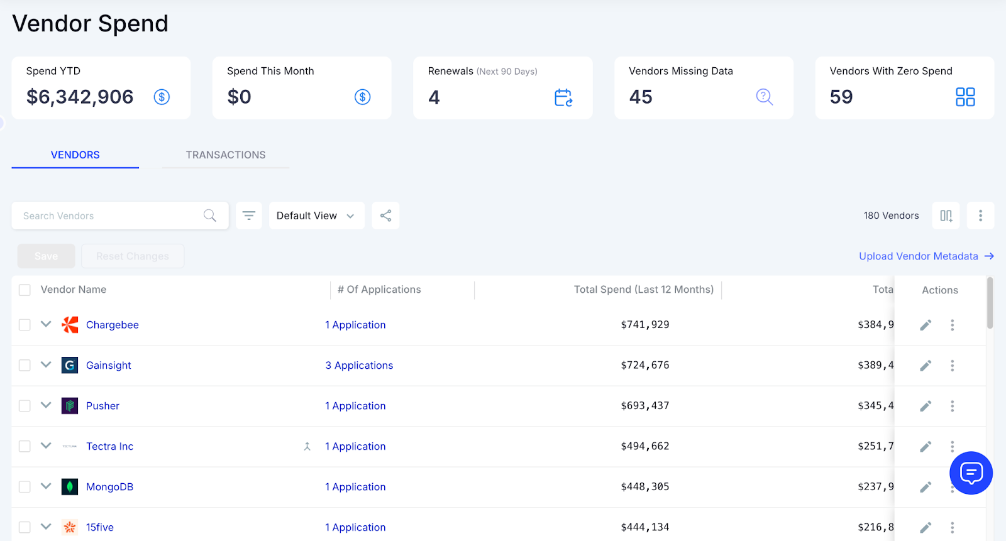Check the 15five row checkbox
This screenshot has width=1006, height=541.
click(25, 528)
